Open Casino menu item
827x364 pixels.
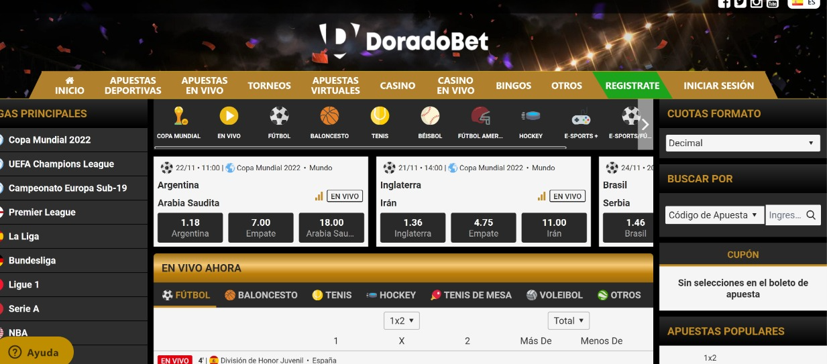click(x=398, y=86)
